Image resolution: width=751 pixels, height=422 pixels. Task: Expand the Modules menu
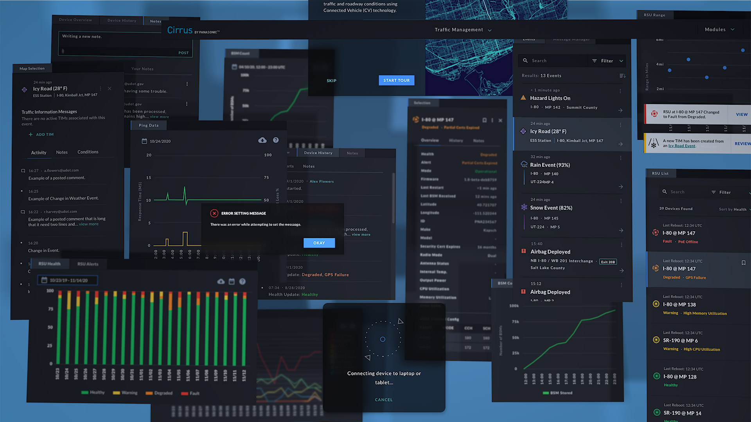click(x=720, y=29)
